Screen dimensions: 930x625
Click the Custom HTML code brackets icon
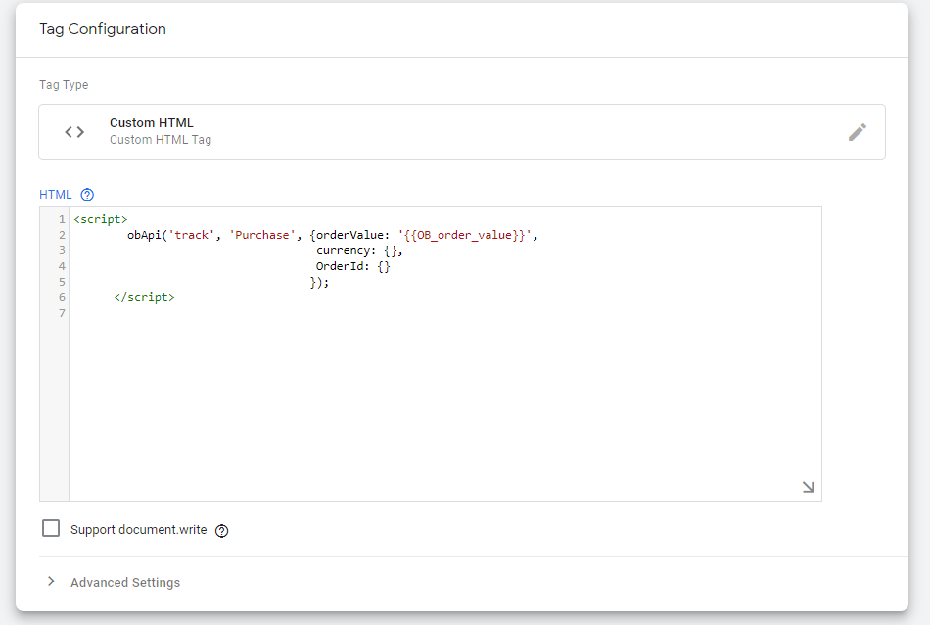74,132
